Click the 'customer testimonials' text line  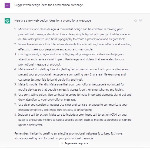coord(51,80)
